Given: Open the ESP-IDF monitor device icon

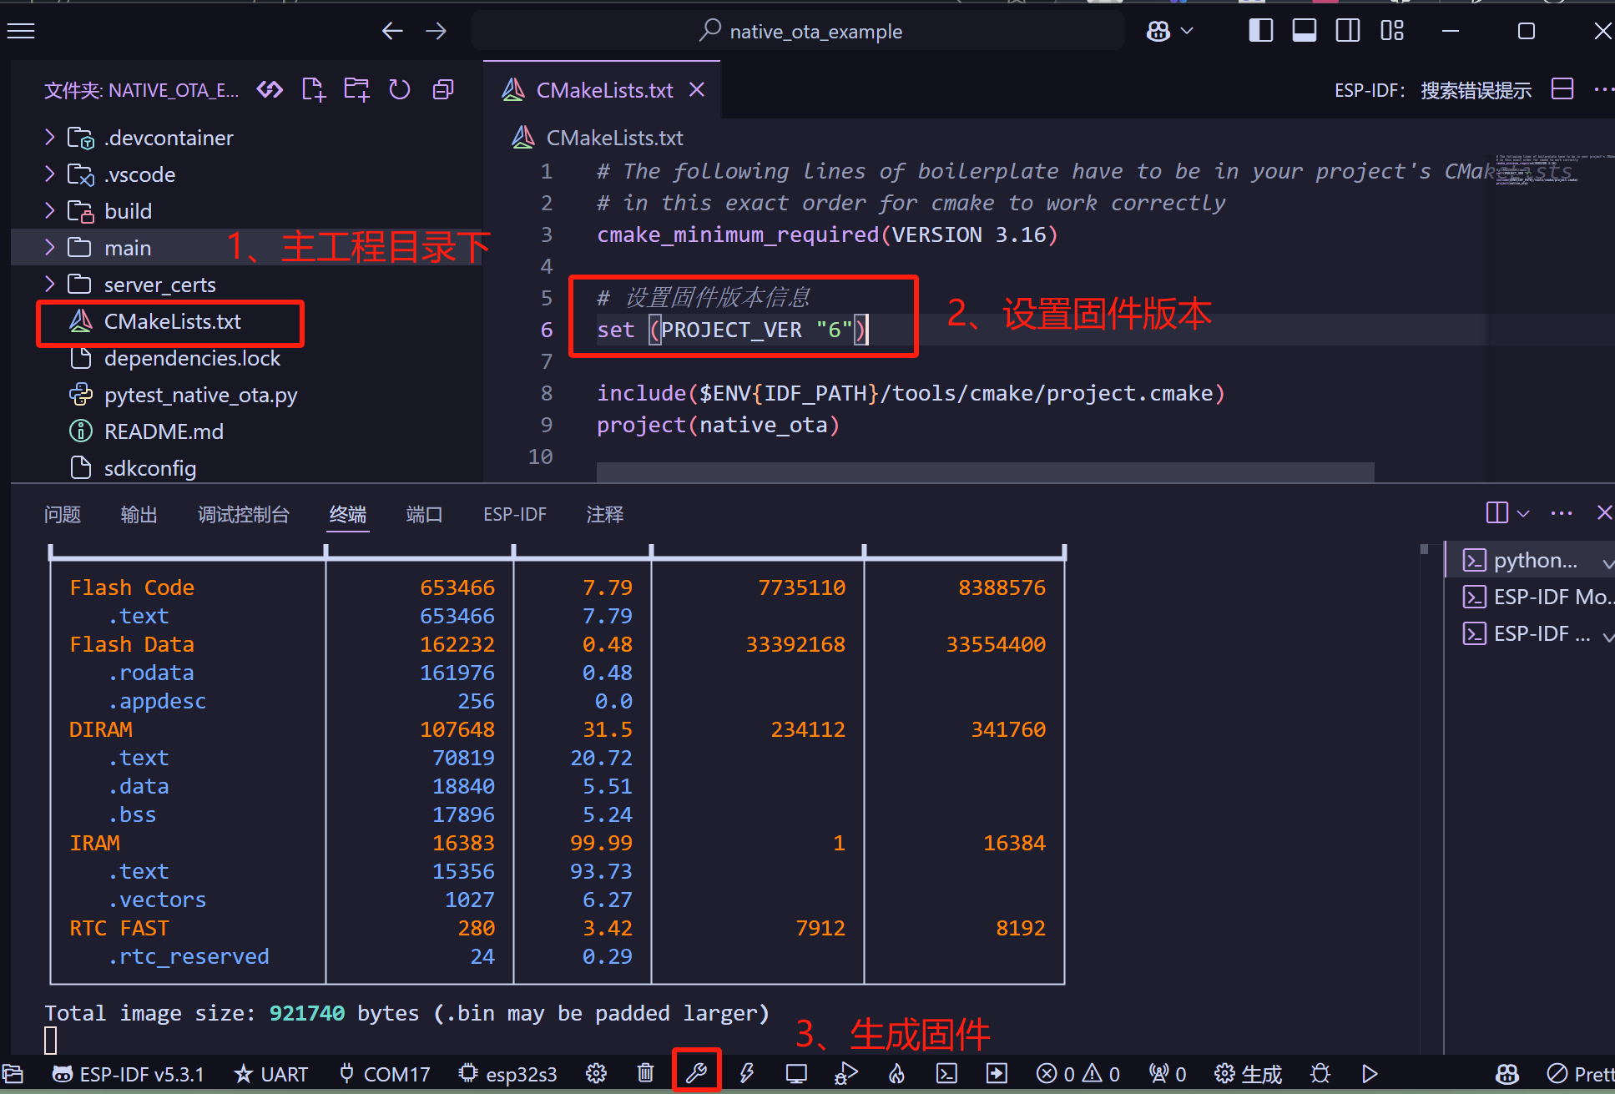Looking at the screenshot, I should pos(795,1074).
